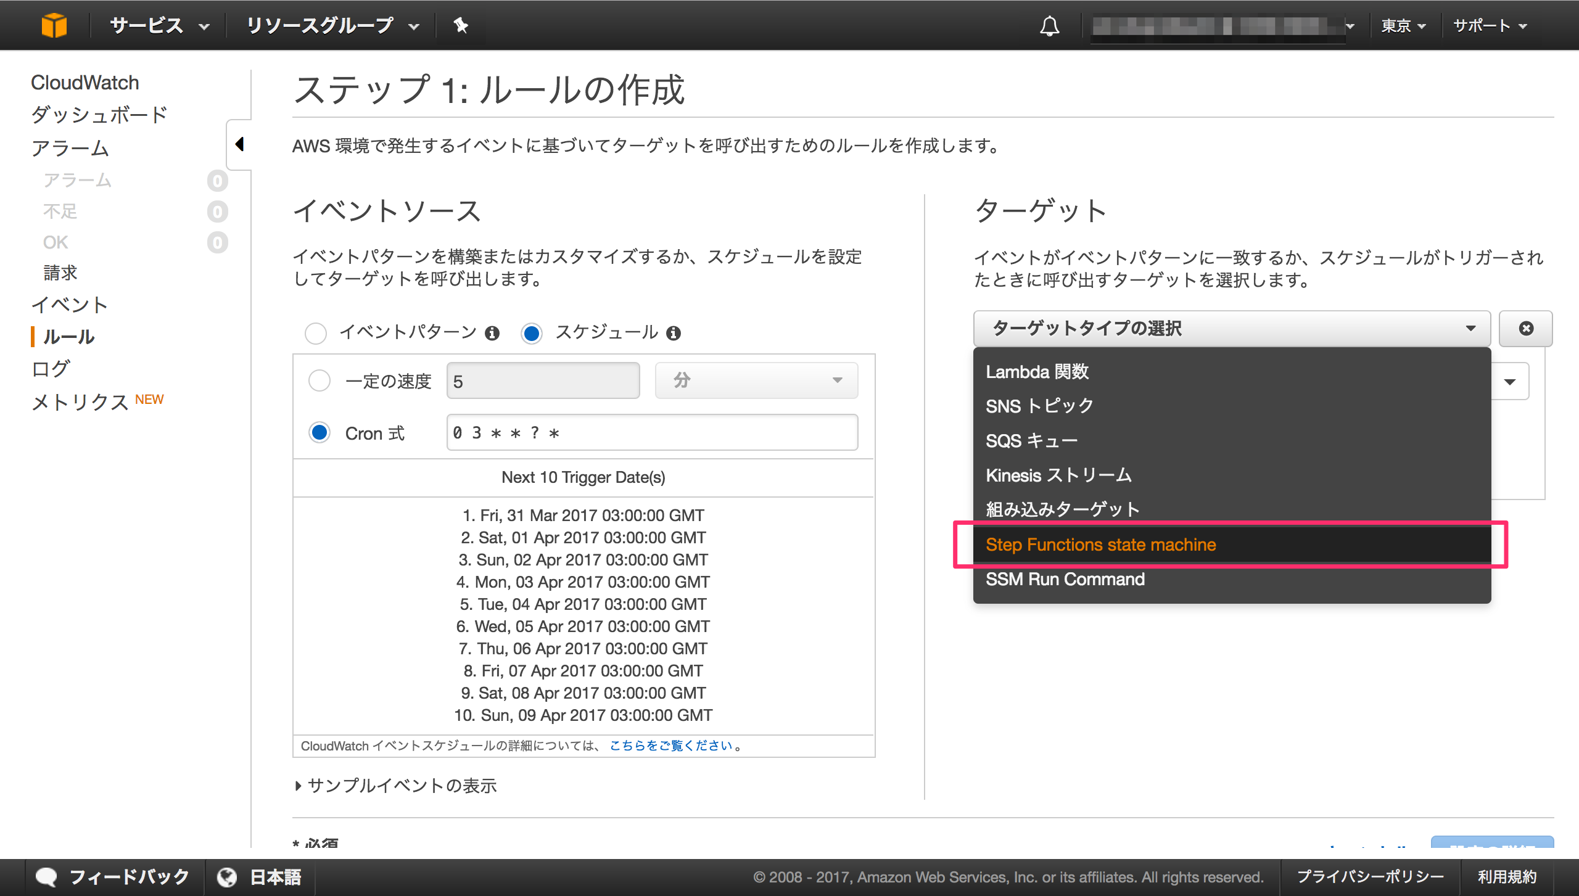This screenshot has width=1579, height=896.
Task: Open the 分 unit dropdown
Action: pyautogui.click(x=756, y=380)
